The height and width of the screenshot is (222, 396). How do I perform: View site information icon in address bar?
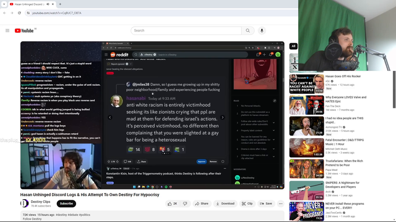[x=28, y=13]
